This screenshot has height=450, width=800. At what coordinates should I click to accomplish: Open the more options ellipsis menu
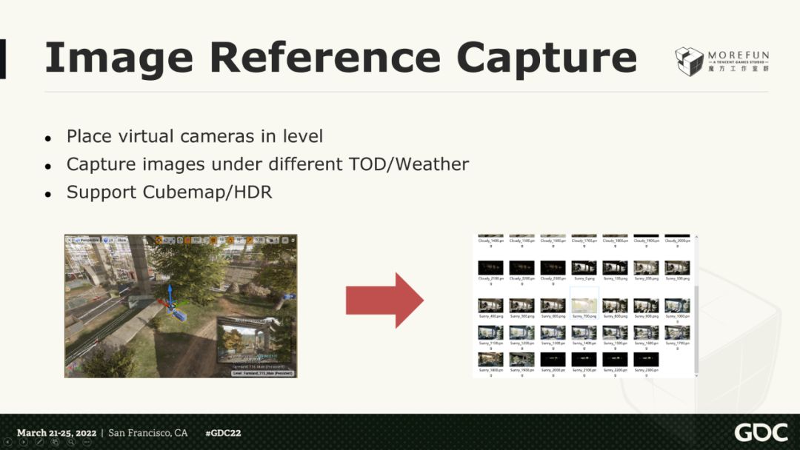click(x=86, y=442)
